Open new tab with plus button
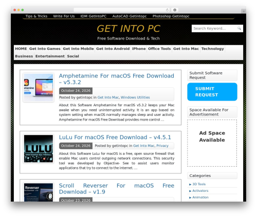 [244, 11]
